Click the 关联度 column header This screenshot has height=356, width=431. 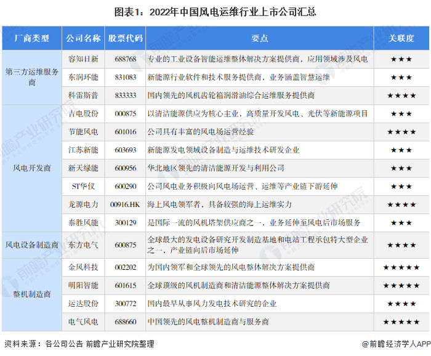click(x=401, y=38)
